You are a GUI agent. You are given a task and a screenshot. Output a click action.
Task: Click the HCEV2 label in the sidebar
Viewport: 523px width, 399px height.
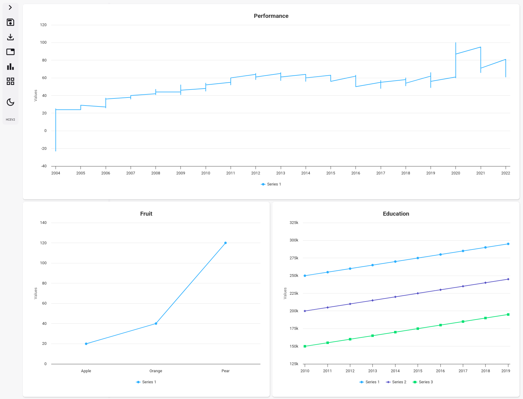pos(10,119)
